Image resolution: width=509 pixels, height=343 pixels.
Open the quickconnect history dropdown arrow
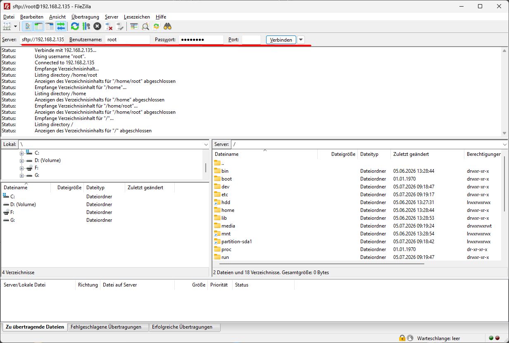click(301, 40)
